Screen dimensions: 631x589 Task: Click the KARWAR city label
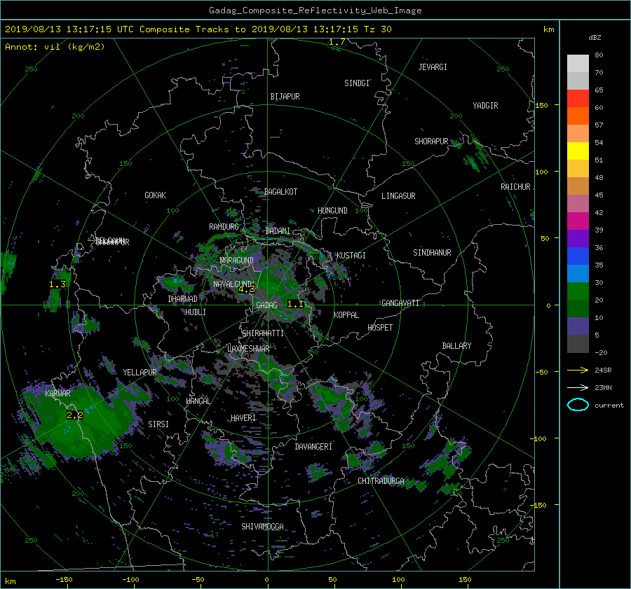[57, 394]
